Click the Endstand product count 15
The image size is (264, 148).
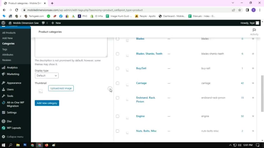click(x=242, y=98)
